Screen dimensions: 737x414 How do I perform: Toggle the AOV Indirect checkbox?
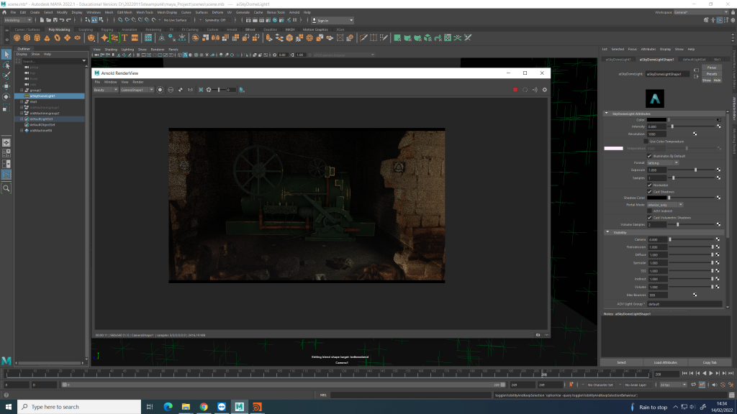(650, 211)
